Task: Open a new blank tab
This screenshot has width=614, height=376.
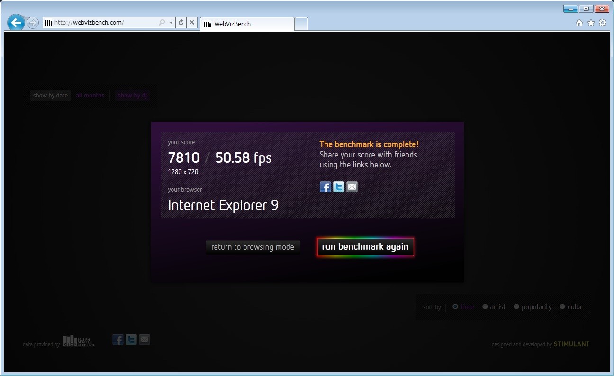Action: coord(301,24)
